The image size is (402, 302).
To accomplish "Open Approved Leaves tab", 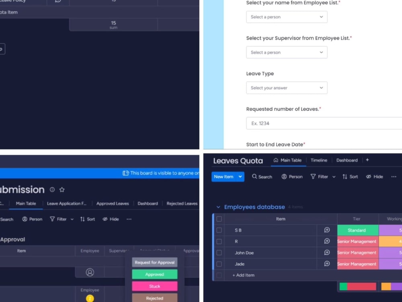I will 113,203.
